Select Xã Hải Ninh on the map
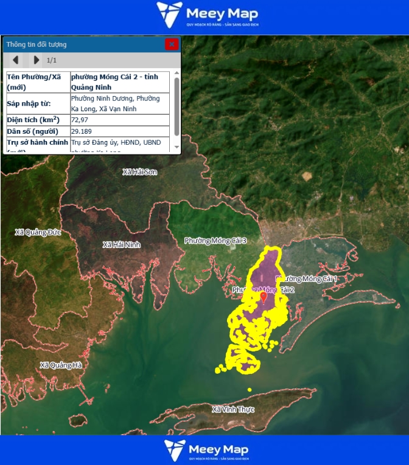Screen dimensions: 409x465 (122, 244)
